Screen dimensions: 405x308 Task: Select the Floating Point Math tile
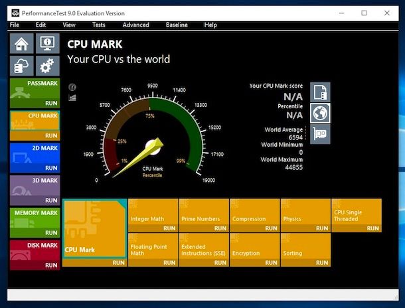[x=153, y=246]
